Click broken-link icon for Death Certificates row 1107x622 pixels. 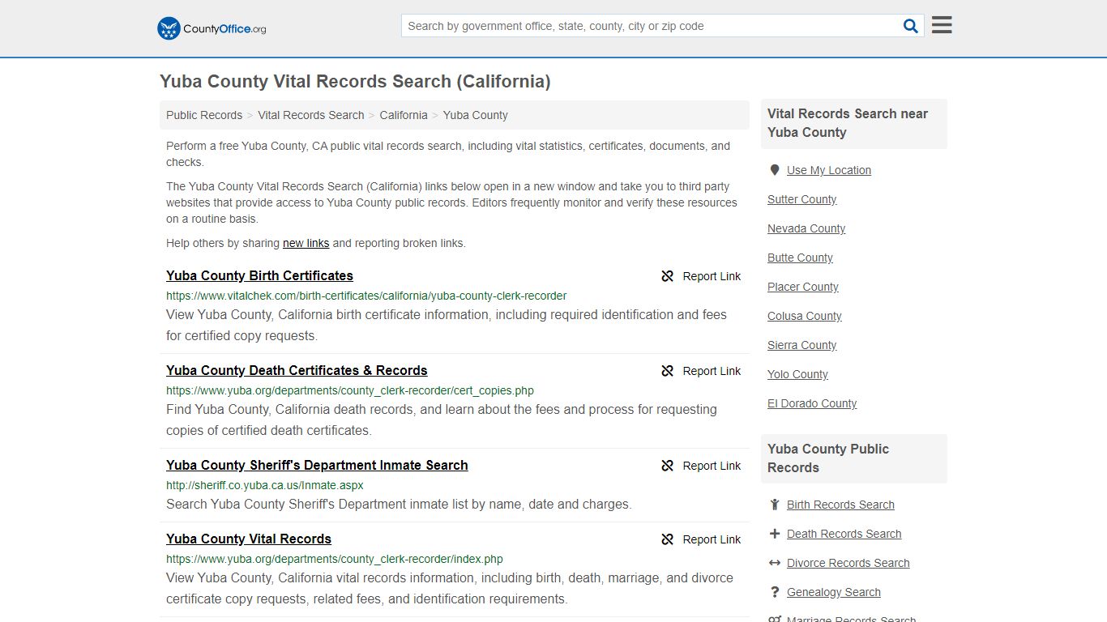point(668,371)
